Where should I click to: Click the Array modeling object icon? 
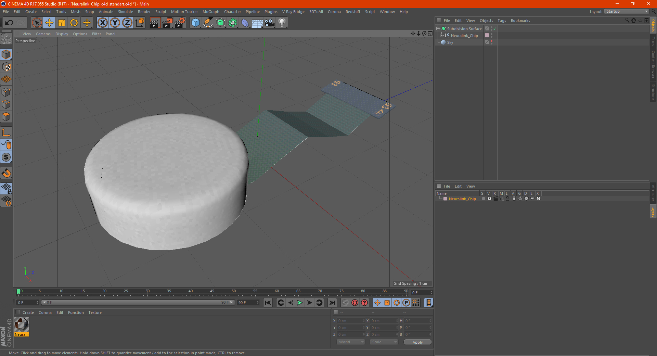[233, 23]
